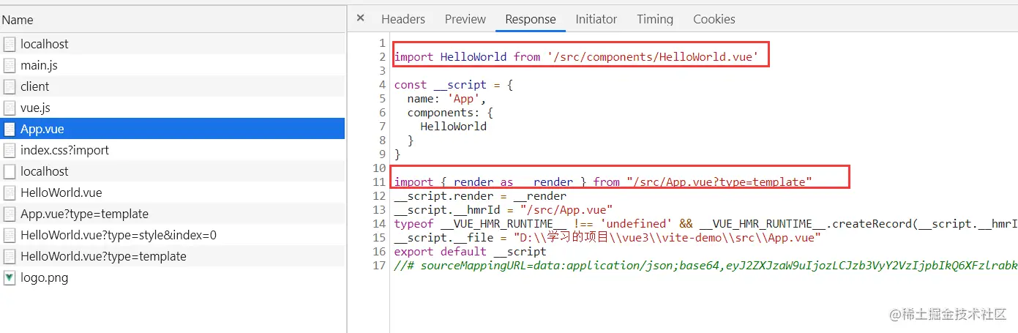1018x333 pixels.
Task: Click the image icon beside logo.png
Action: (10, 277)
